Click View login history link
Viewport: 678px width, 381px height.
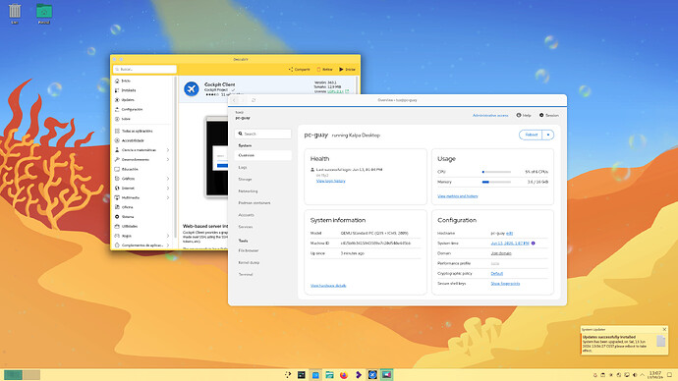click(x=331, y=181)
